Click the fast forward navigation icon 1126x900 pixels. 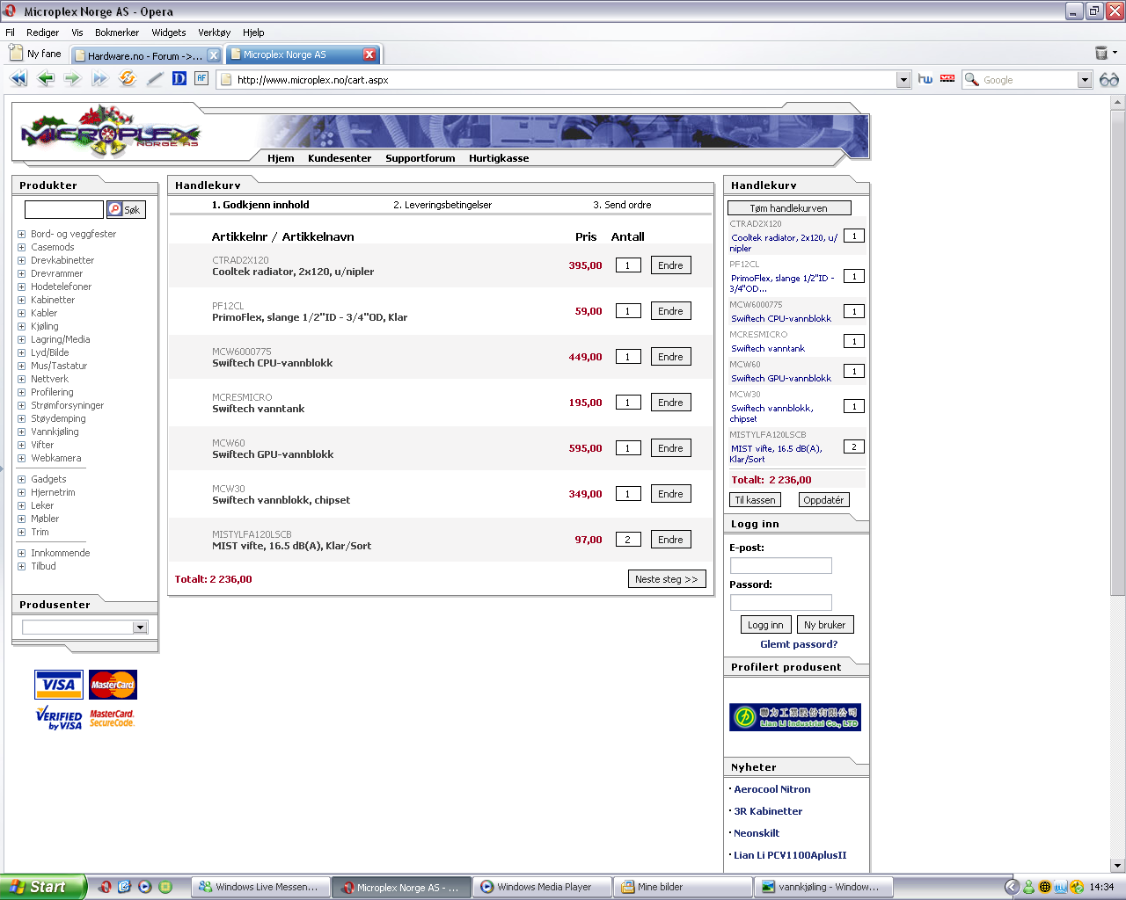tap(99, 79)
